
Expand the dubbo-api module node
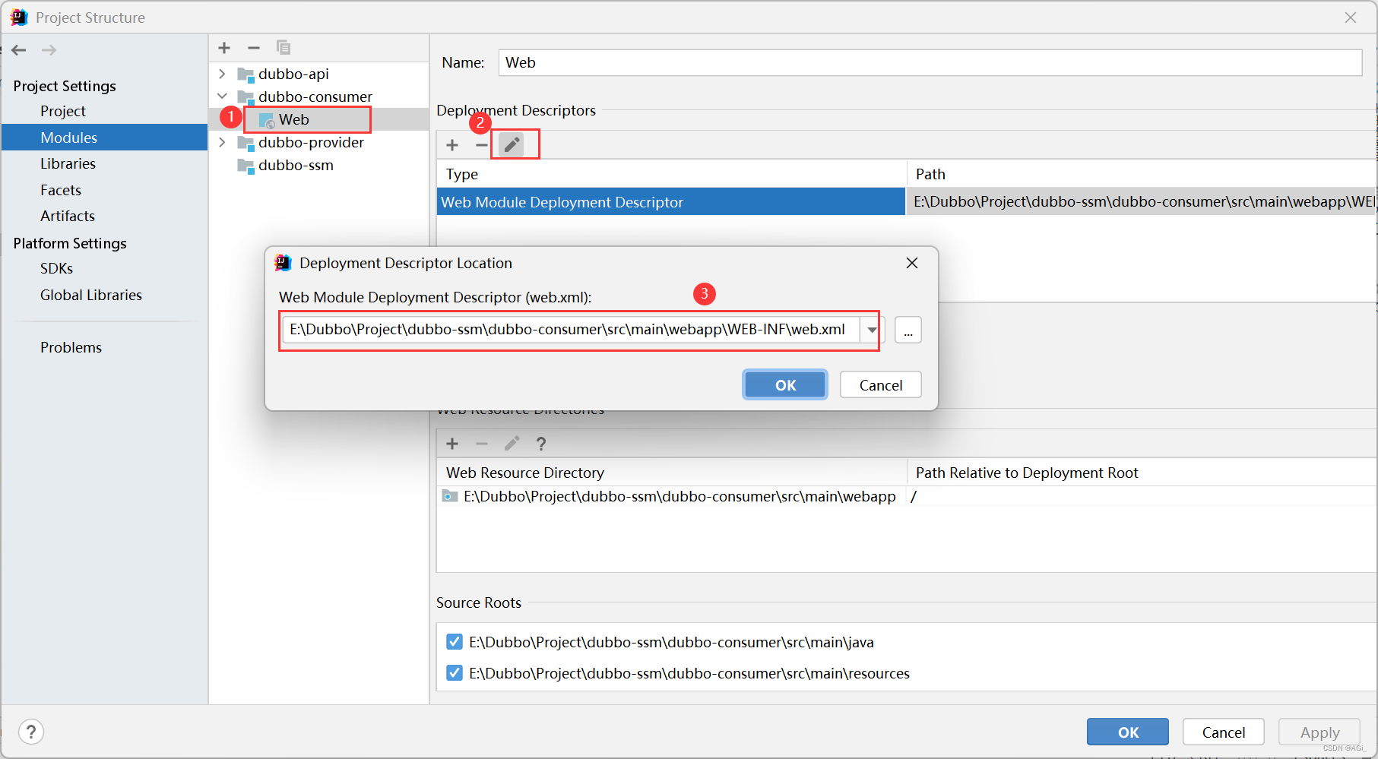(222, 74)
